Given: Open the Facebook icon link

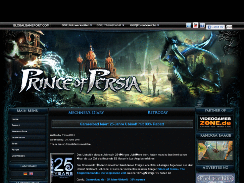Looking at the screenshot, I should pos(202,25).
